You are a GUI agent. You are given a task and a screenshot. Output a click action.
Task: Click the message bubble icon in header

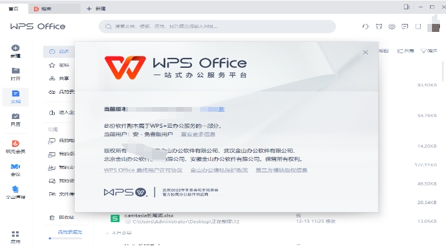click(x=405, y=27)
